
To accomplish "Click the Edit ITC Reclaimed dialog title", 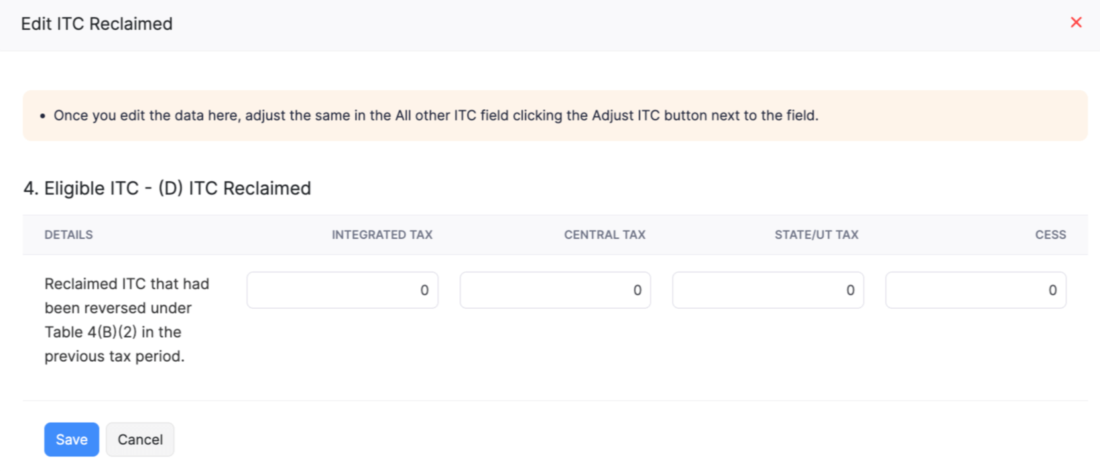I will pos(95,23).
